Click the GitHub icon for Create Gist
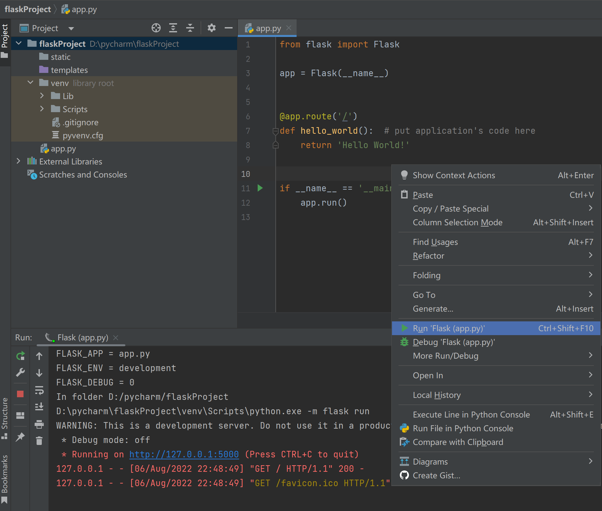This screenshot has height=511, width=602. (404, 475)
